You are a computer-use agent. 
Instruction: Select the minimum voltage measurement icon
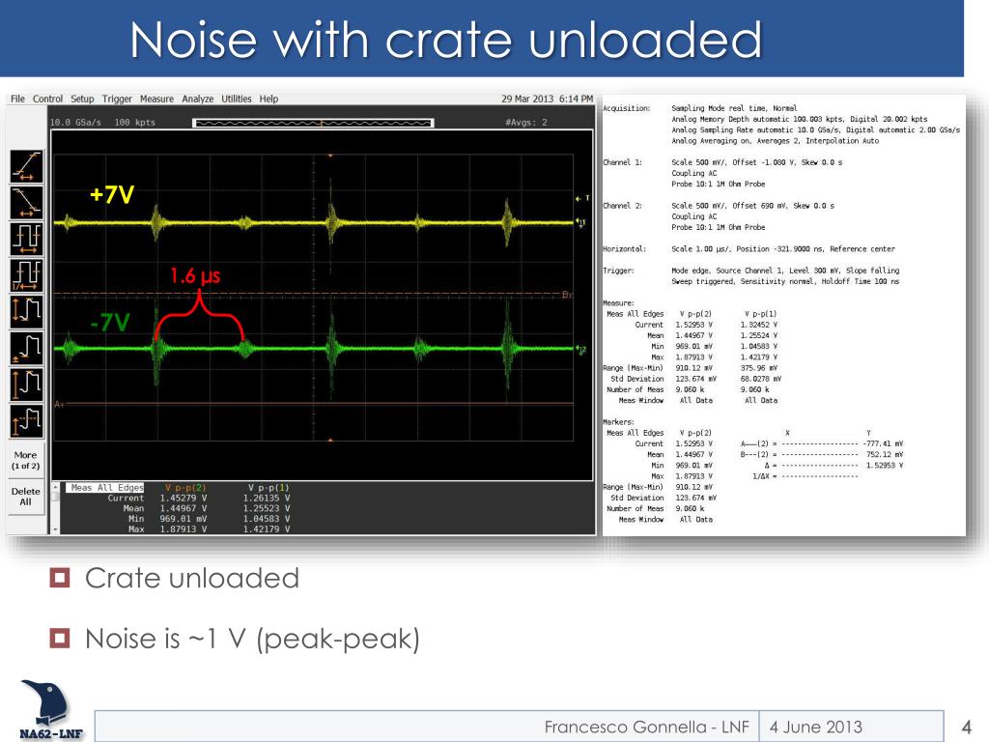(x=26, y=348)
